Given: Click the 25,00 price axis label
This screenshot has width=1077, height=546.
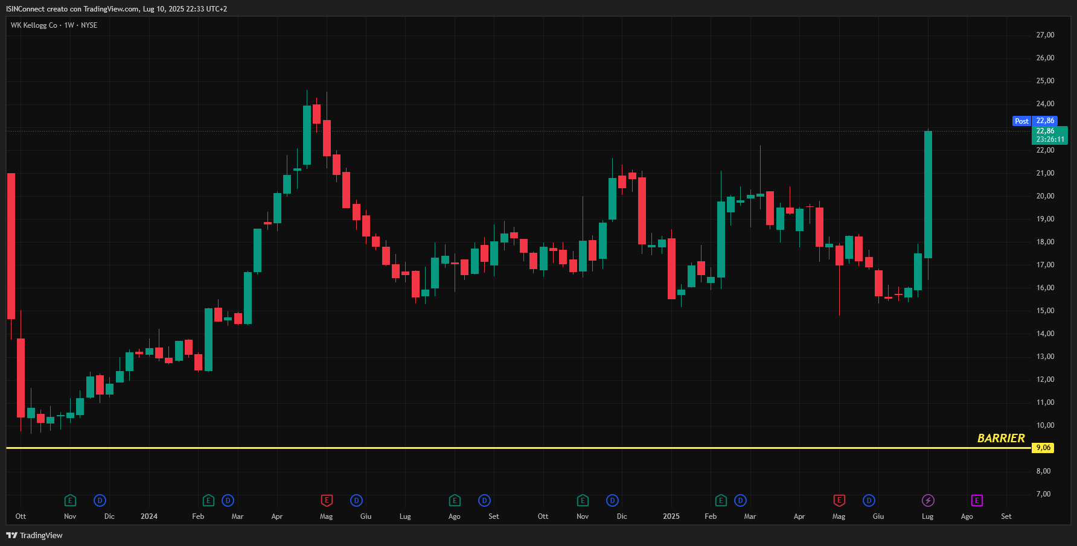Looking at the screenshot, I should tap(1045, 81).
